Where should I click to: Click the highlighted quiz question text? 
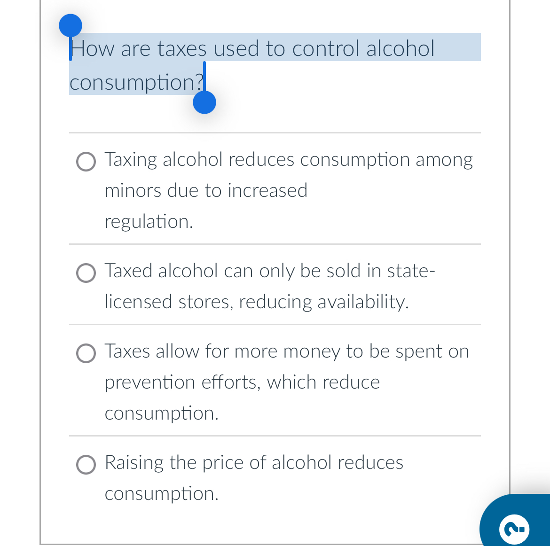click(251, 48)
